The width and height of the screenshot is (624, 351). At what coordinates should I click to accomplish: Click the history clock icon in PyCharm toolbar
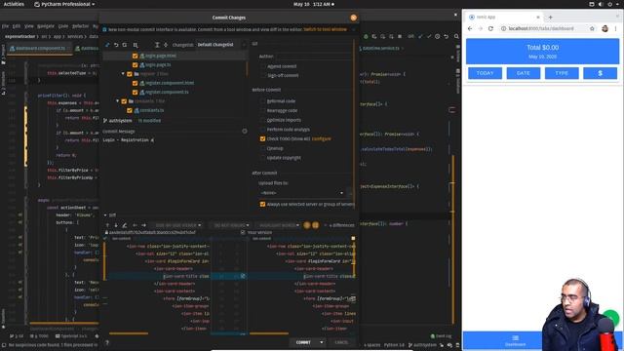[x=438, y=37]
